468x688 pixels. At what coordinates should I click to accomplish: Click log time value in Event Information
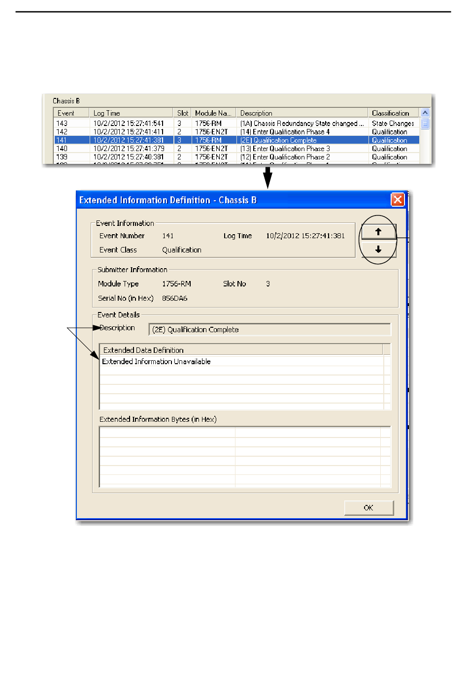(x=305, y=236)
